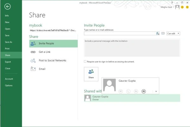Open Account in the backstage menu

pos(9,79)
